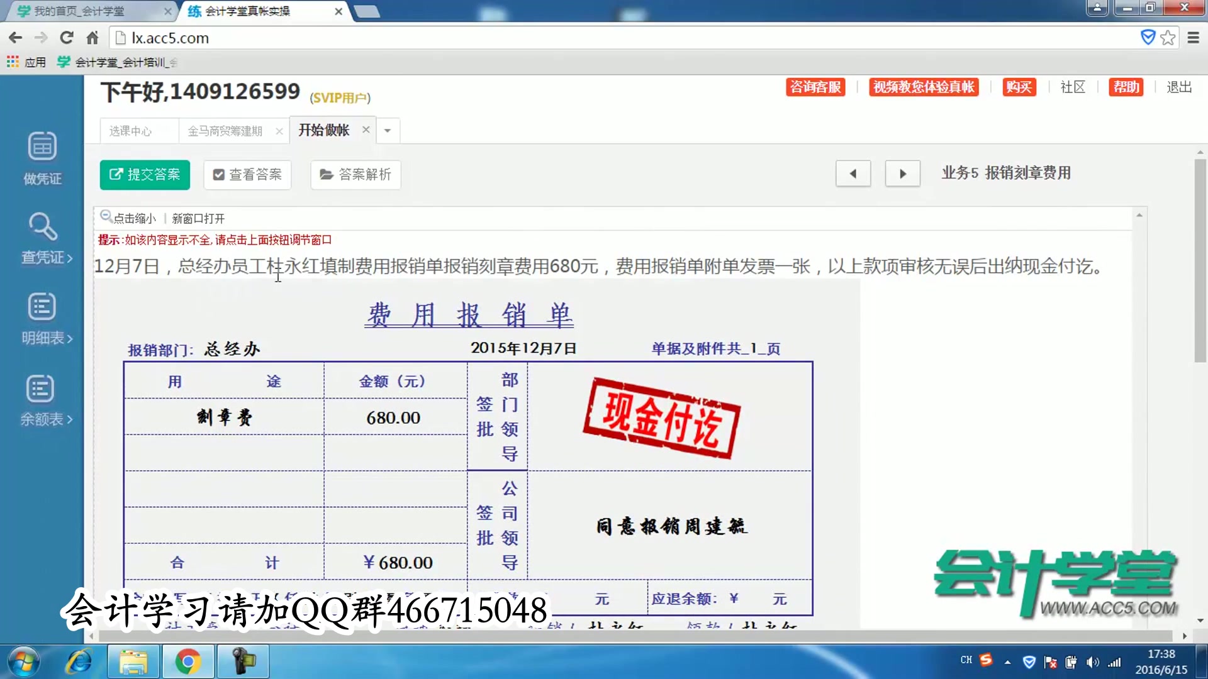1208x679 pixels.
Task: Mute system volume via speaker tray icon
Action: pyautogui.click(x=1092, y=661)
